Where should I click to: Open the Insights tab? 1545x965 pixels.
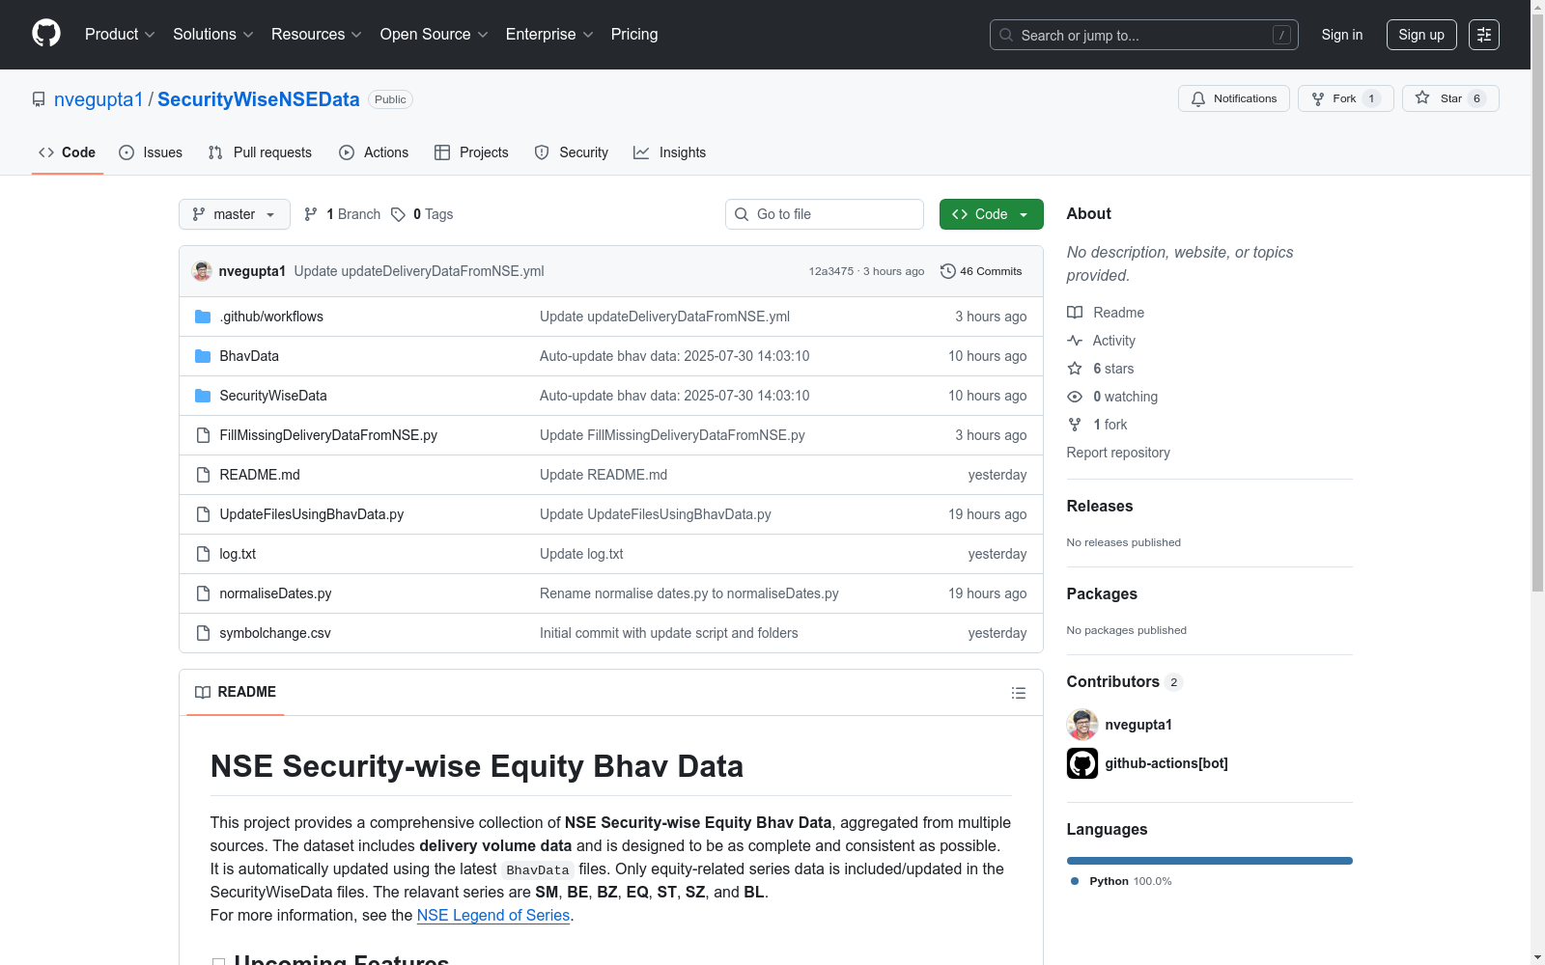point(670,152)
